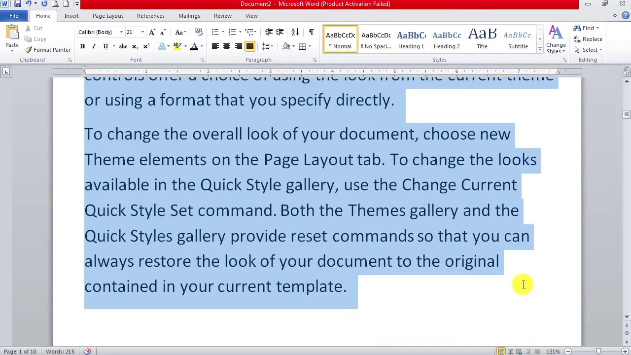
Task: Switch to Web Layout view
Action: [519, 352]
